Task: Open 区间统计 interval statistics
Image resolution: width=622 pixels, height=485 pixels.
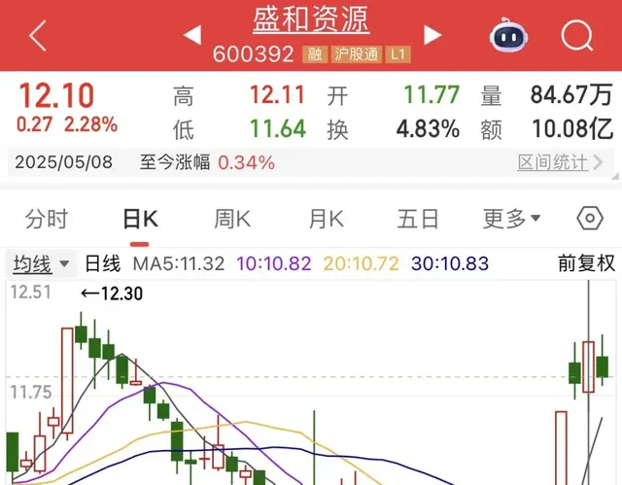Action: pyautogui.click(x=560, y=162)
